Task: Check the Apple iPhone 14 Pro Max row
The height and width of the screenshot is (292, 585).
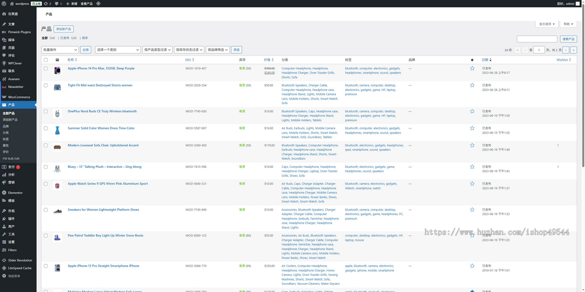Action: click(46, 69)
